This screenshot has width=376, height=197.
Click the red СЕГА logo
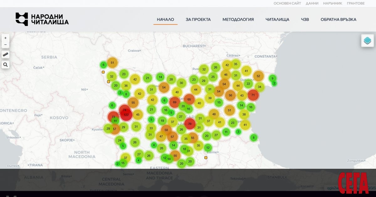click(353, 183)
